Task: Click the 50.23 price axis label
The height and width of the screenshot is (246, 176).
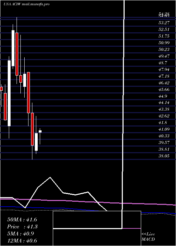Action: tap(164, 50)
